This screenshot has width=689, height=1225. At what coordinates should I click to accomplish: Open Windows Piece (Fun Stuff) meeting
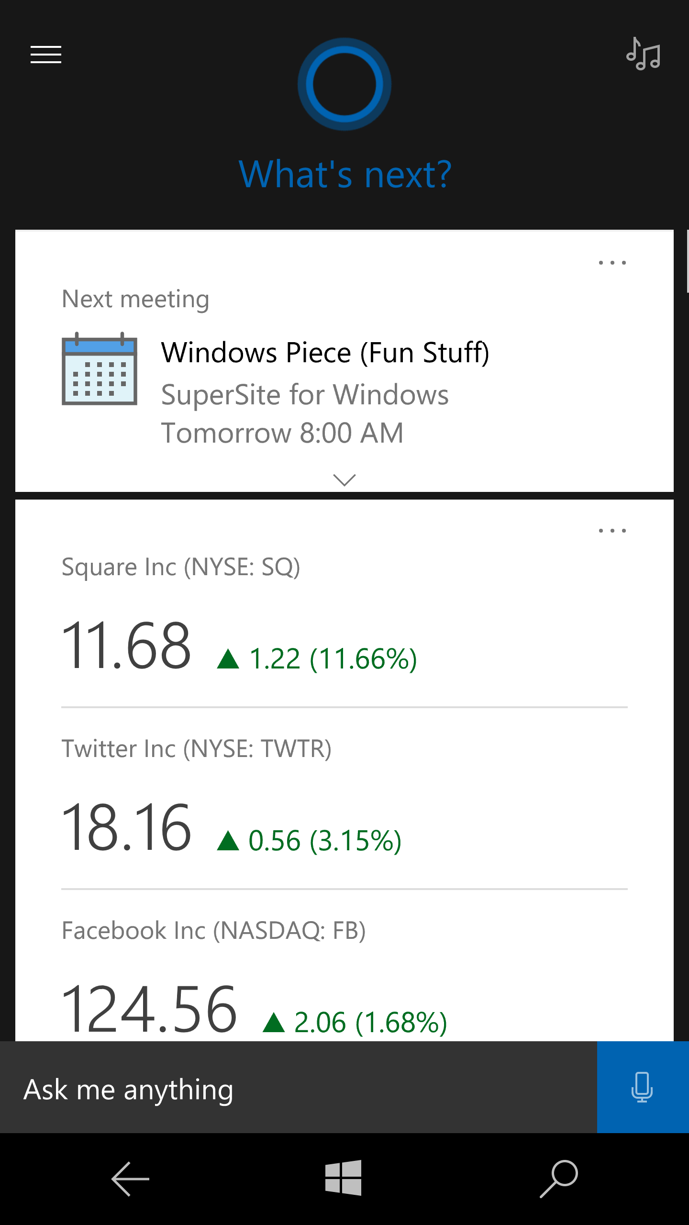pyautogui.click(x=325, y=353)
